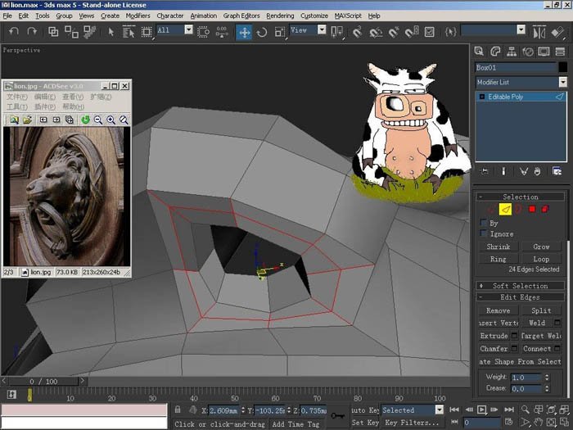The height and width of the screenshot is (430, 573).
Task: Activate the Select and Scale tool
Action: click(x=280, y=32)
